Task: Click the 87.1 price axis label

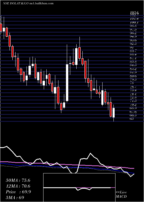Action: click(134, 58)
